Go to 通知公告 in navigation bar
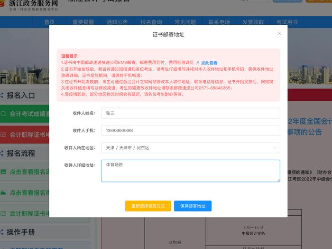 tap(117, 22)
